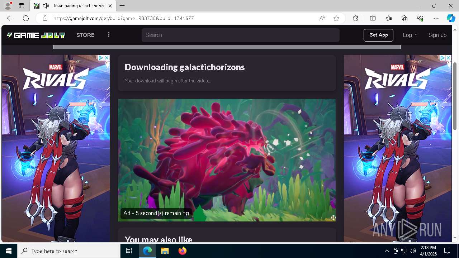The image size is (459, 258).
Task: Open the Notifications action center
Action: pos(447,251)
